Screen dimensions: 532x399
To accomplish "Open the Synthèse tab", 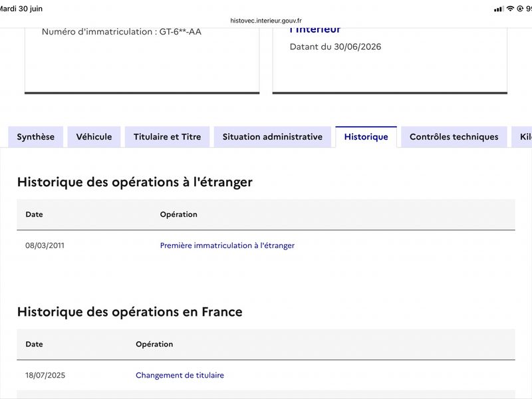I will (36, 137).
